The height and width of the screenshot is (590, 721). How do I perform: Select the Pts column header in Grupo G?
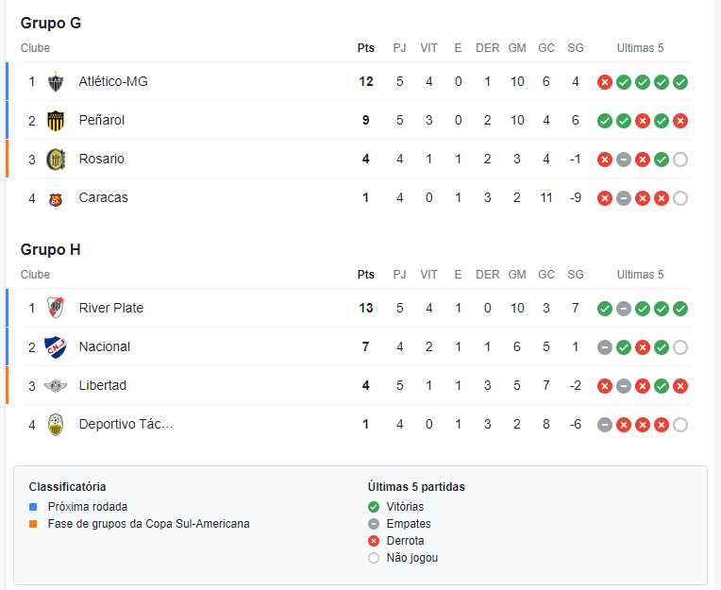(366, 48)
